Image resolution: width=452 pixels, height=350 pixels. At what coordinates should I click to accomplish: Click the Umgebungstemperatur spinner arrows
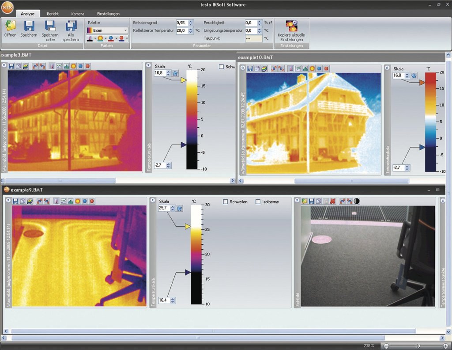coord(259,30)
